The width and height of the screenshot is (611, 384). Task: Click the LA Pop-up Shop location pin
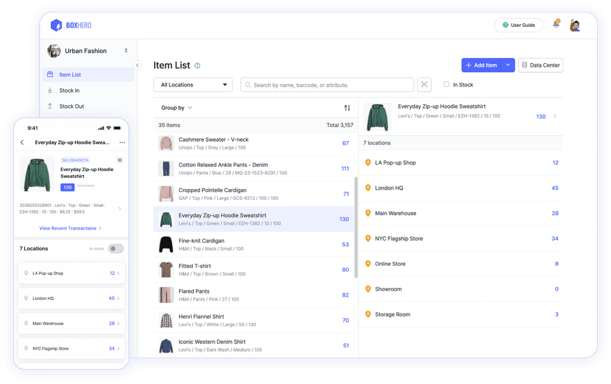click(368, 163)
